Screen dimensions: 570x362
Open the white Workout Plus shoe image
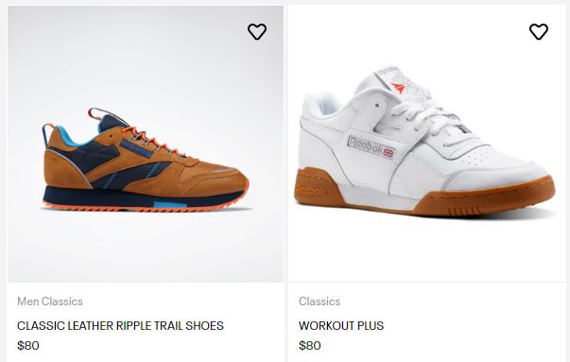427,144
